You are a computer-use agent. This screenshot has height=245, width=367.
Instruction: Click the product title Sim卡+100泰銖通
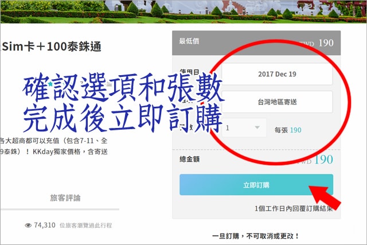51,46
